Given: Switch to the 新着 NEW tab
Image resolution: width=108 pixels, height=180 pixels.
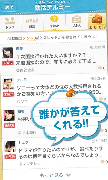Looking at the screenshot, I should [x=32, y=23].
